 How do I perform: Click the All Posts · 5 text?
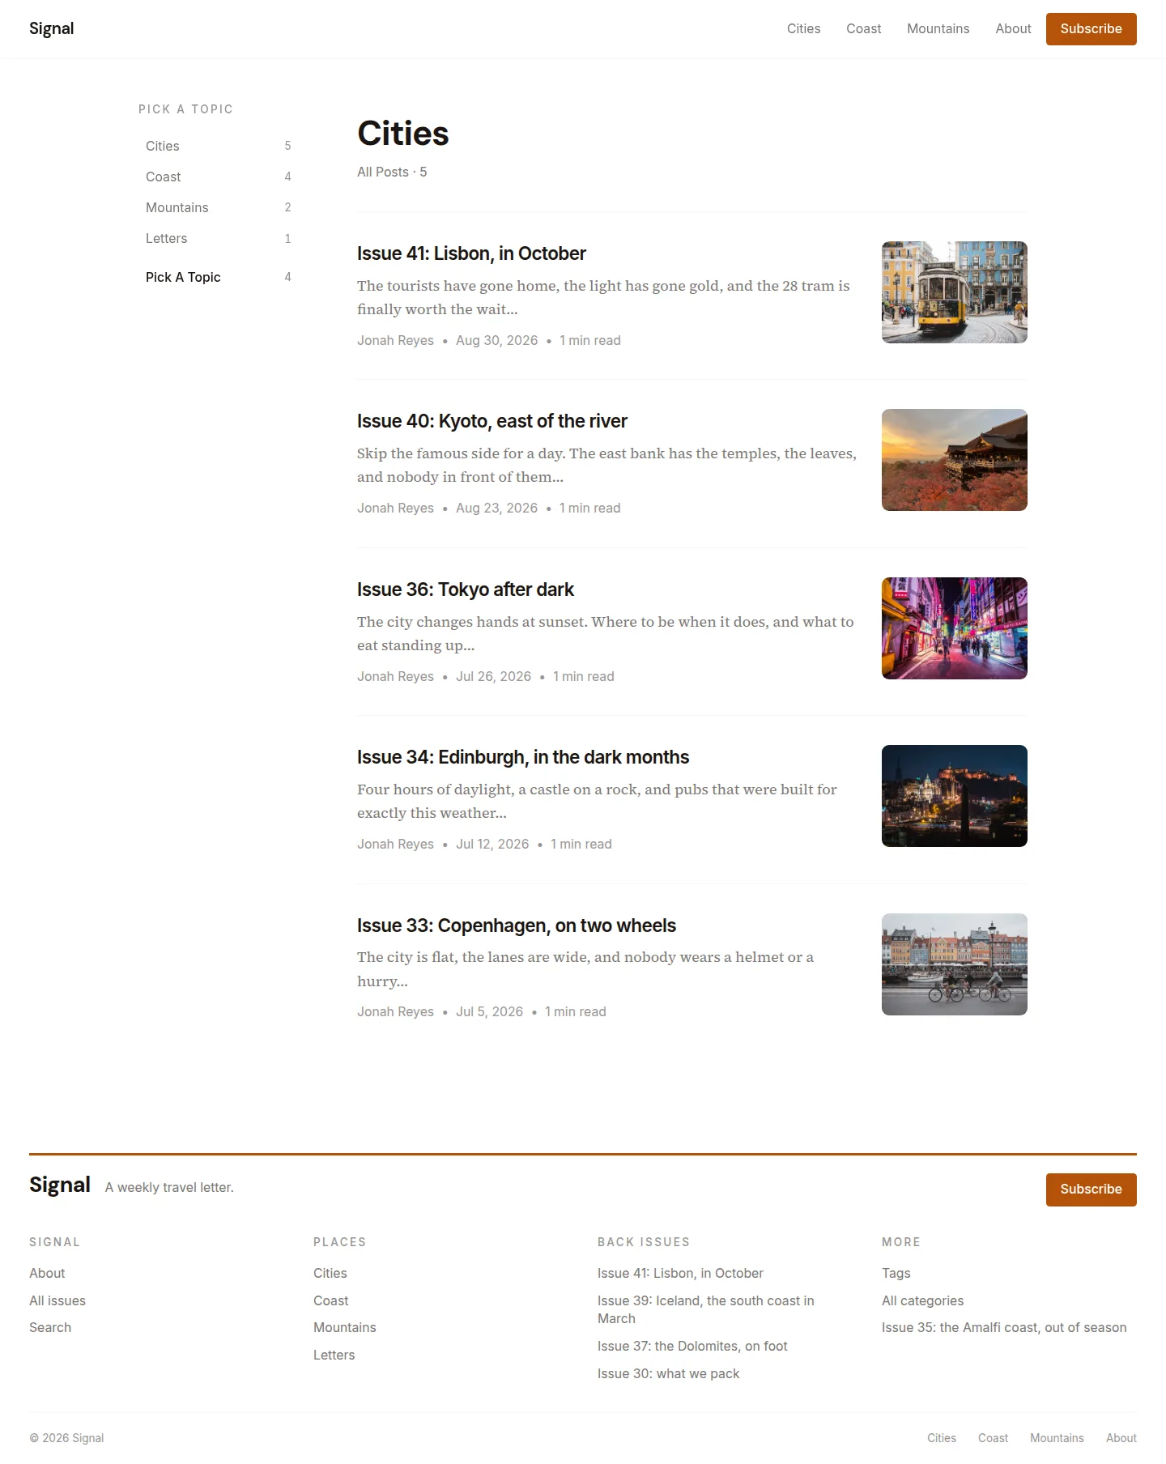(392, 172)
